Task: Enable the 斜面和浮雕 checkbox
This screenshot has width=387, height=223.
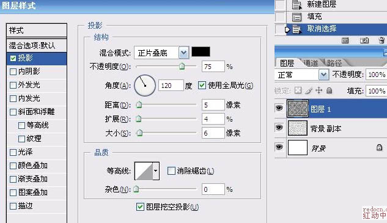Action: pyautogui.click(x=13, y=112)
